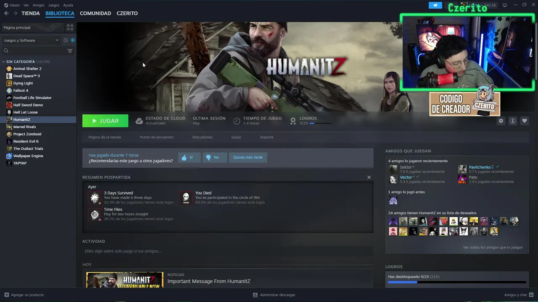Image resolution: width=538 pixels, height=302 pixels.
Task: Toggle ready-to-play filter icon
Action: click(x=73, y=40)
